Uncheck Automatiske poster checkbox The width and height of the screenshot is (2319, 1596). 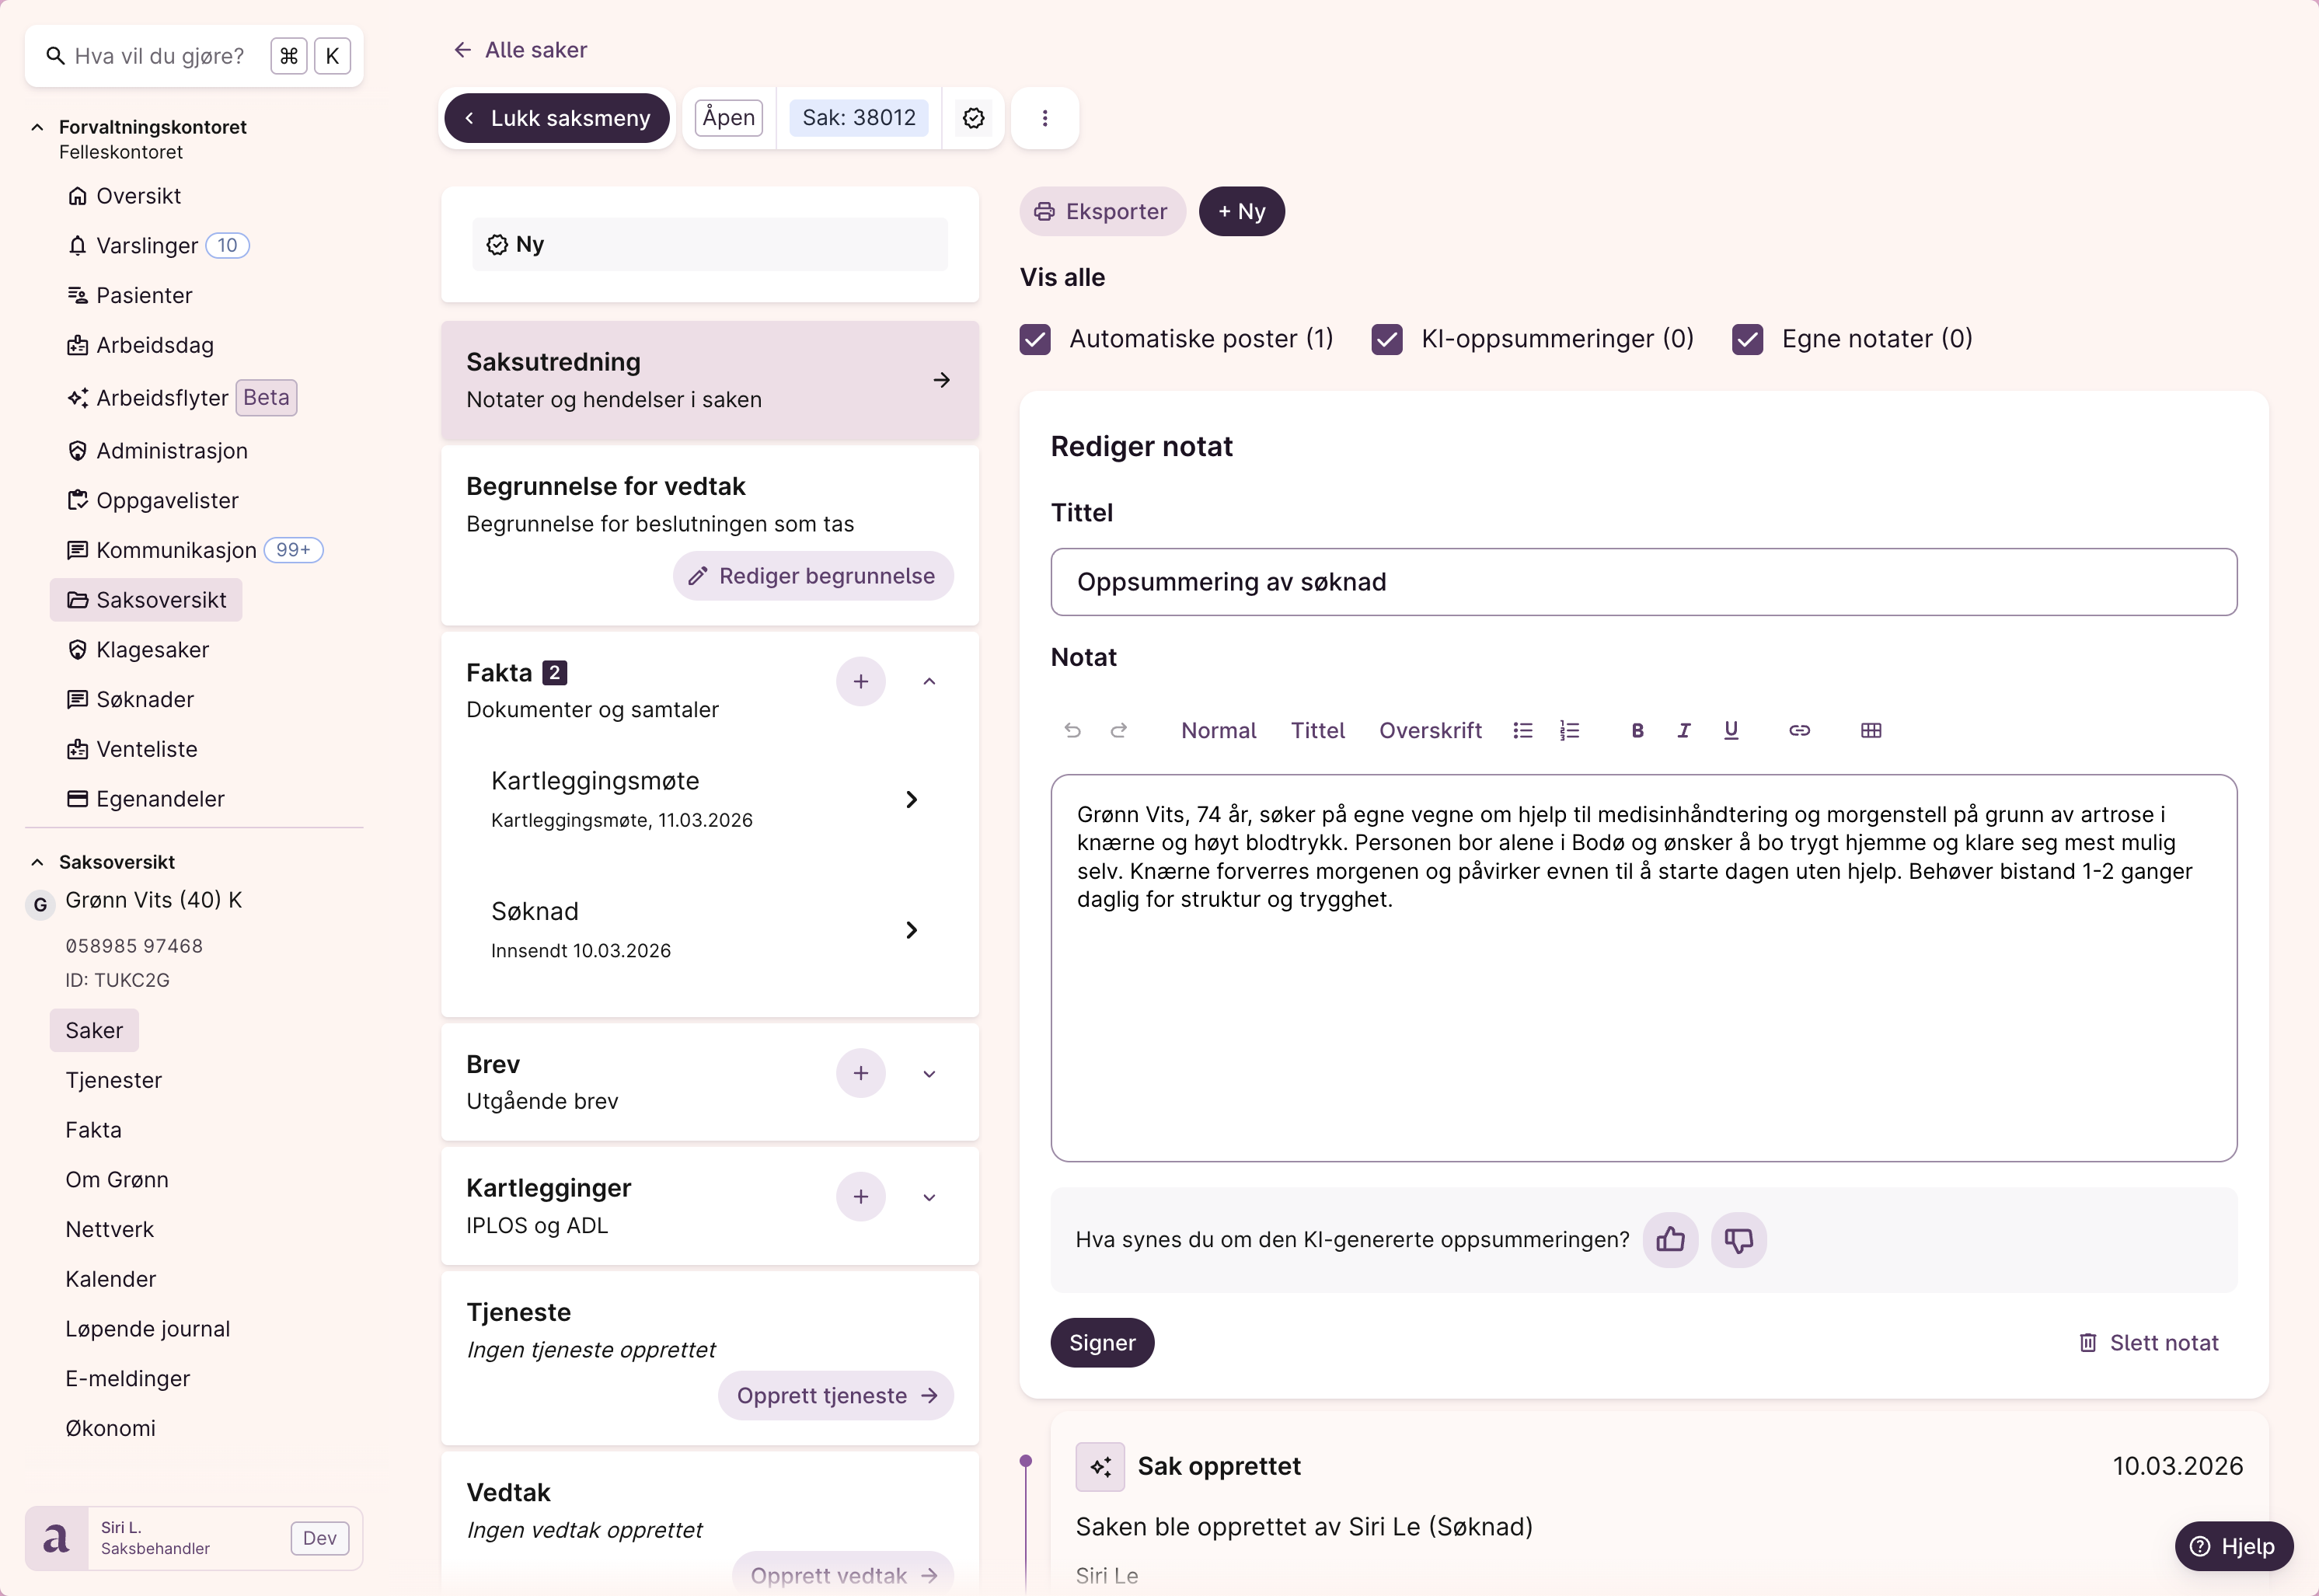[1035, 339]
